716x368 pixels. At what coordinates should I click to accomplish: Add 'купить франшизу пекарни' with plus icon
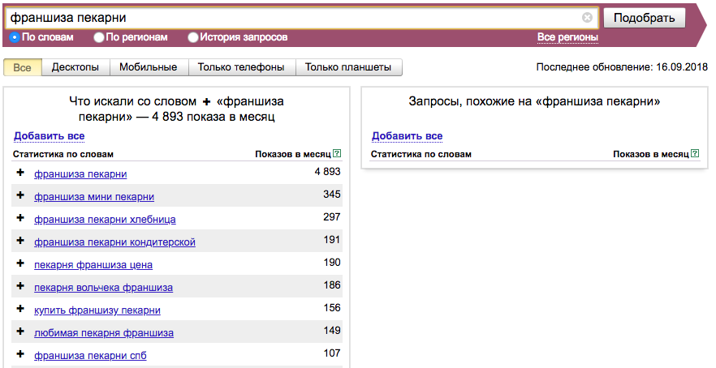20,309
